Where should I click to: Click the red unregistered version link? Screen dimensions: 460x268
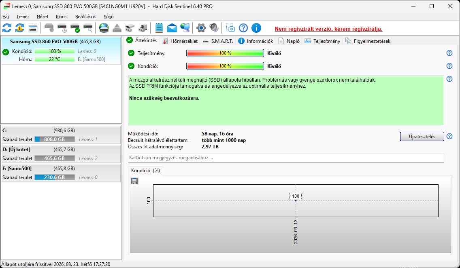point(328,29)
